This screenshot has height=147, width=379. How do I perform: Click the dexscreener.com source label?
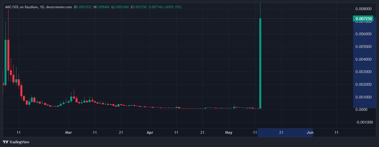(58, 7)
